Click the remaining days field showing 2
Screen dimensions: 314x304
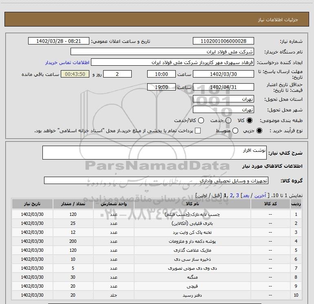pyautogui.click(x=117, y=74)
